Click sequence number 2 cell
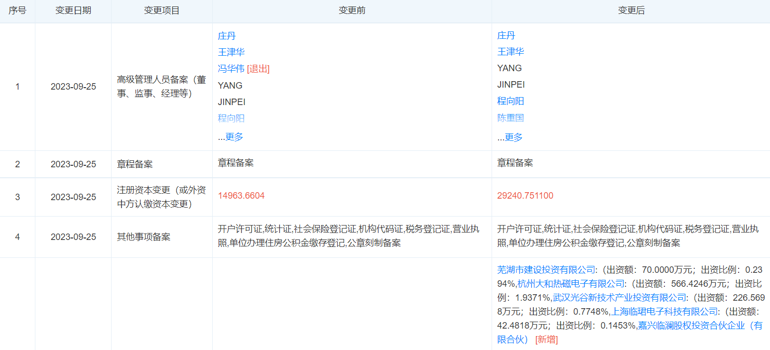 click(17, 164)
